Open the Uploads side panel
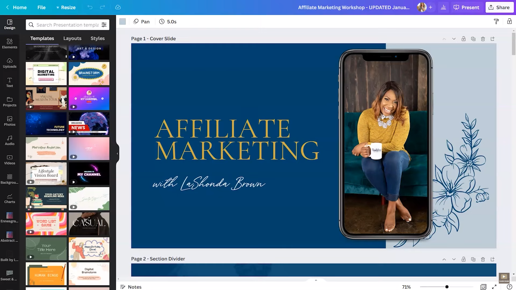516x290 pixels. tap(10, 63)
